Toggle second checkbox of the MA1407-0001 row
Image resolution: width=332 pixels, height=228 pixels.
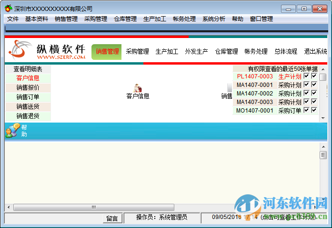pos(314,85)
